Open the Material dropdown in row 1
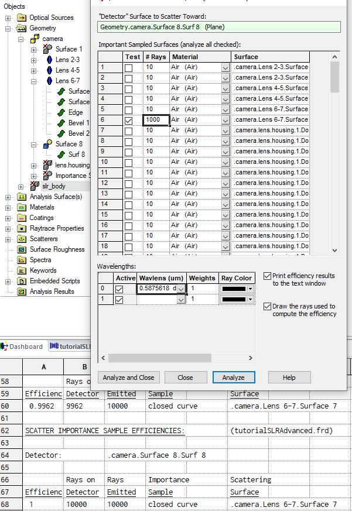The height and width of the screenshot is (511, 352). (225, 67)
